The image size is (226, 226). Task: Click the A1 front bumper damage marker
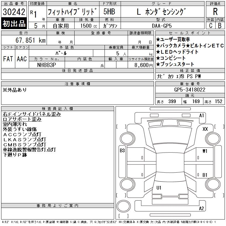tap(201, 116)
